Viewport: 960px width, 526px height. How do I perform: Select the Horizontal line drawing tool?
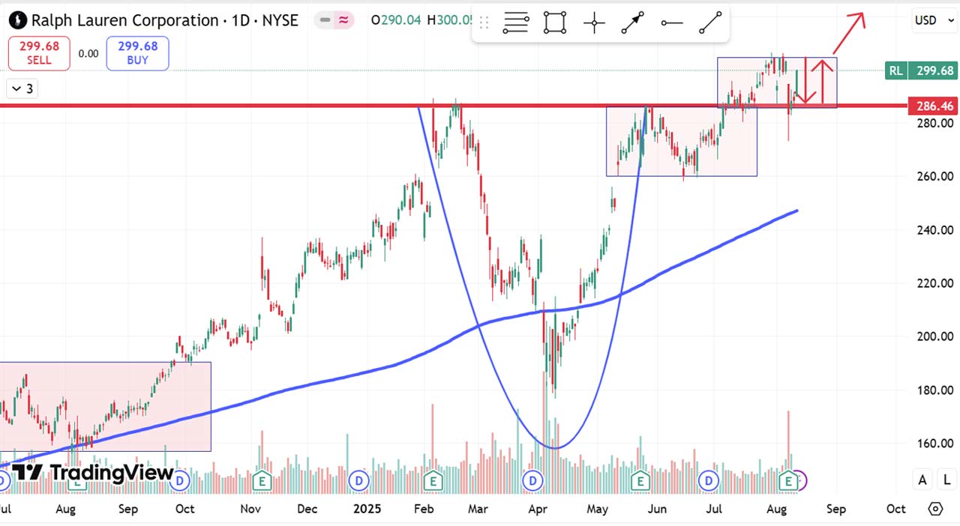pyautogui.click(x=672, y=22)
